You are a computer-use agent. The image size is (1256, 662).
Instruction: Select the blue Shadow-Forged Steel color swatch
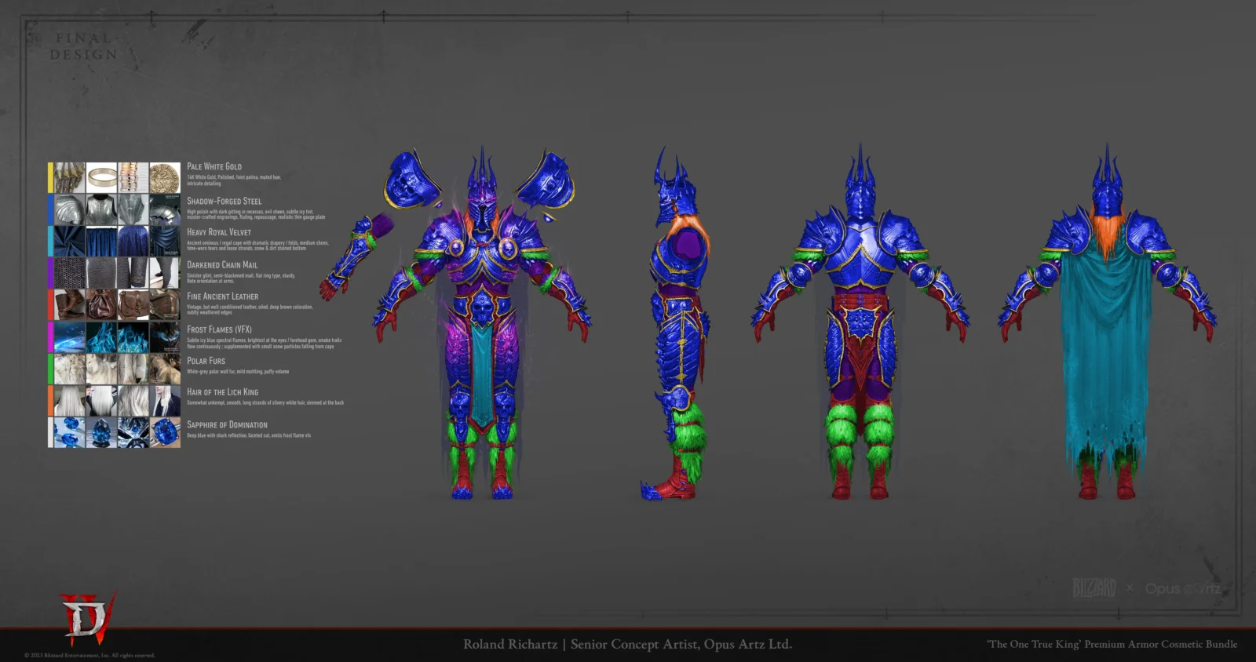(50, 209)
